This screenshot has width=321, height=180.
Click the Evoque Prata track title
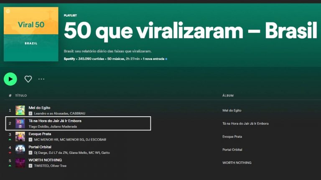(x=40, y=134)
